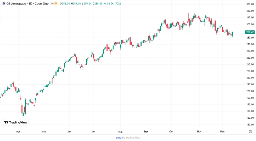
Task: Click the 'by TradingView' attribution text
Action: (x=131, y=138)
